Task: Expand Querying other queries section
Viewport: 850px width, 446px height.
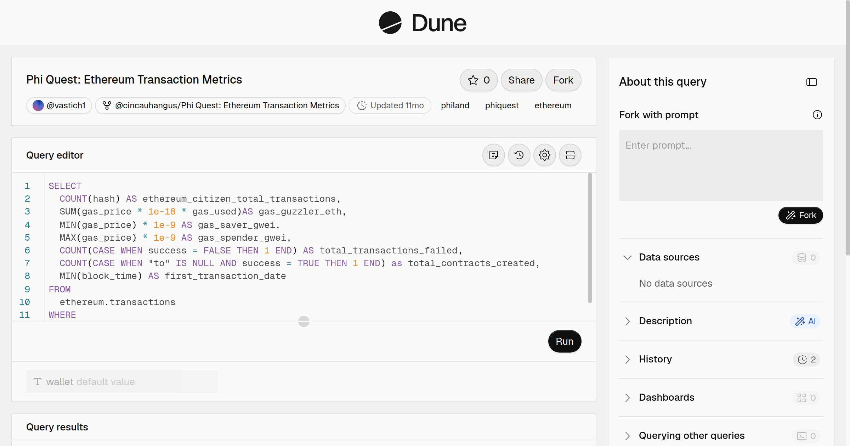Action: click(628, 436)
